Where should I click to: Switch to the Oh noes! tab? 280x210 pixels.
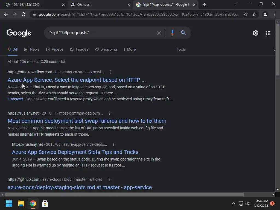pyautogui.click(x=100, y=5)
